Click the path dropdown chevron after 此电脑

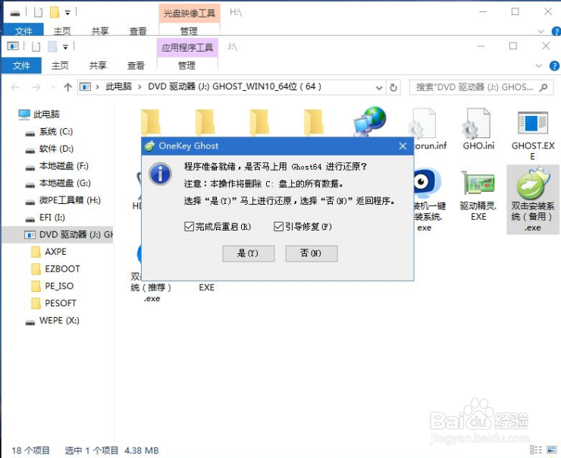139,87
